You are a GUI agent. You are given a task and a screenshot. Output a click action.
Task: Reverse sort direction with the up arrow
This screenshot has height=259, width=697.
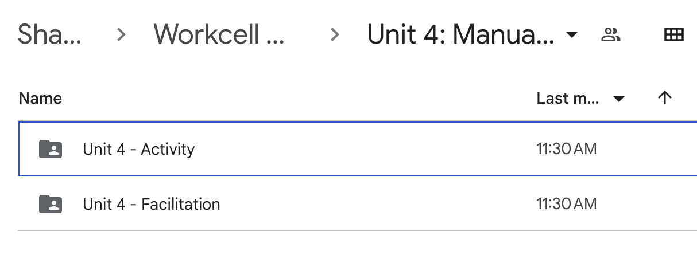coord(664,99)
